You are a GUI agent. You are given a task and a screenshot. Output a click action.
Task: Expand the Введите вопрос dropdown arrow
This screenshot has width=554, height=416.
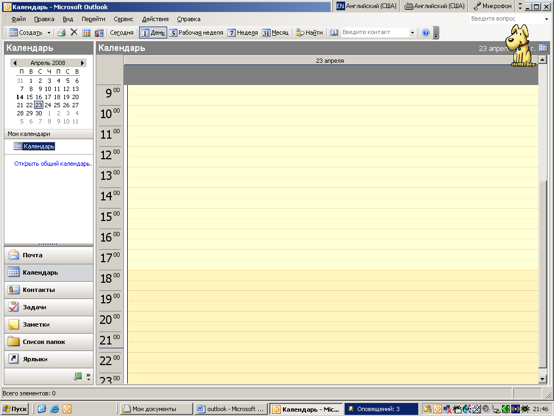(x=547, y=19)
